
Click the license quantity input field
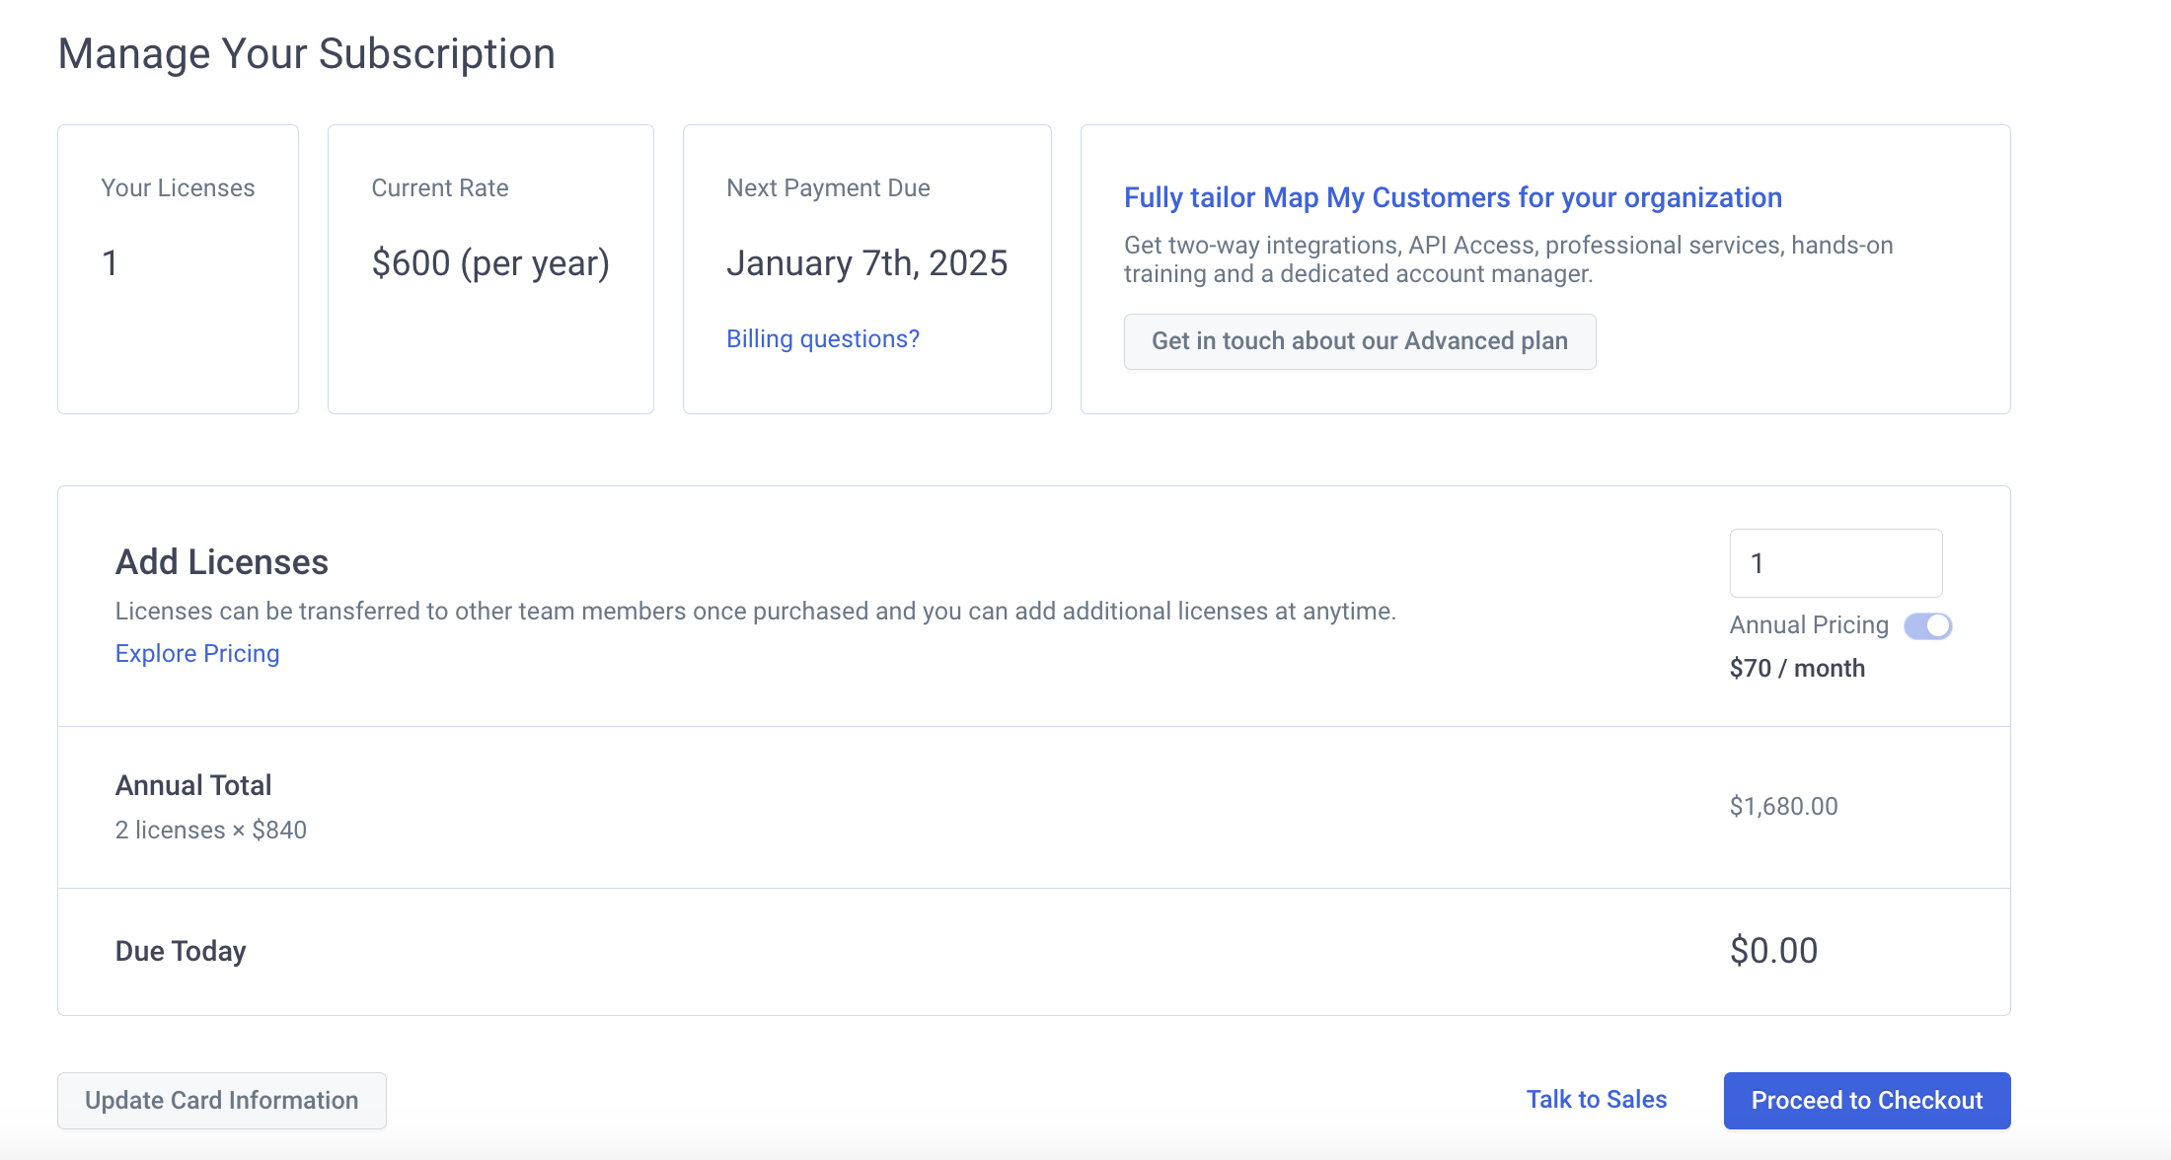[1835, 563]
